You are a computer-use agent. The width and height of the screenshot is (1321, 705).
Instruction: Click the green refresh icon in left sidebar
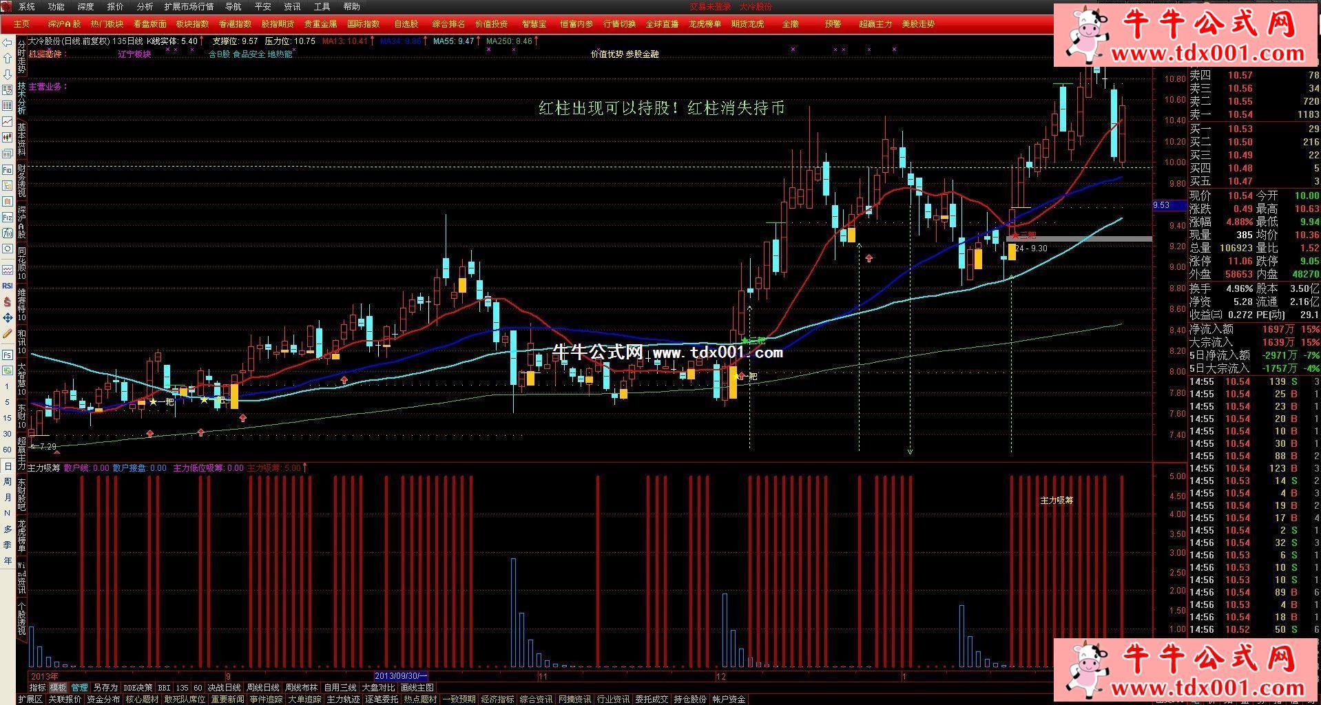pos(8,370)
